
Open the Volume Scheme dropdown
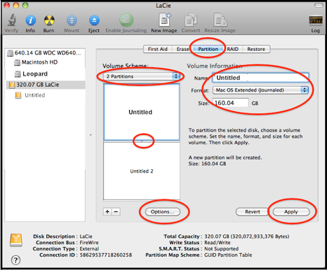pos(142,76)
